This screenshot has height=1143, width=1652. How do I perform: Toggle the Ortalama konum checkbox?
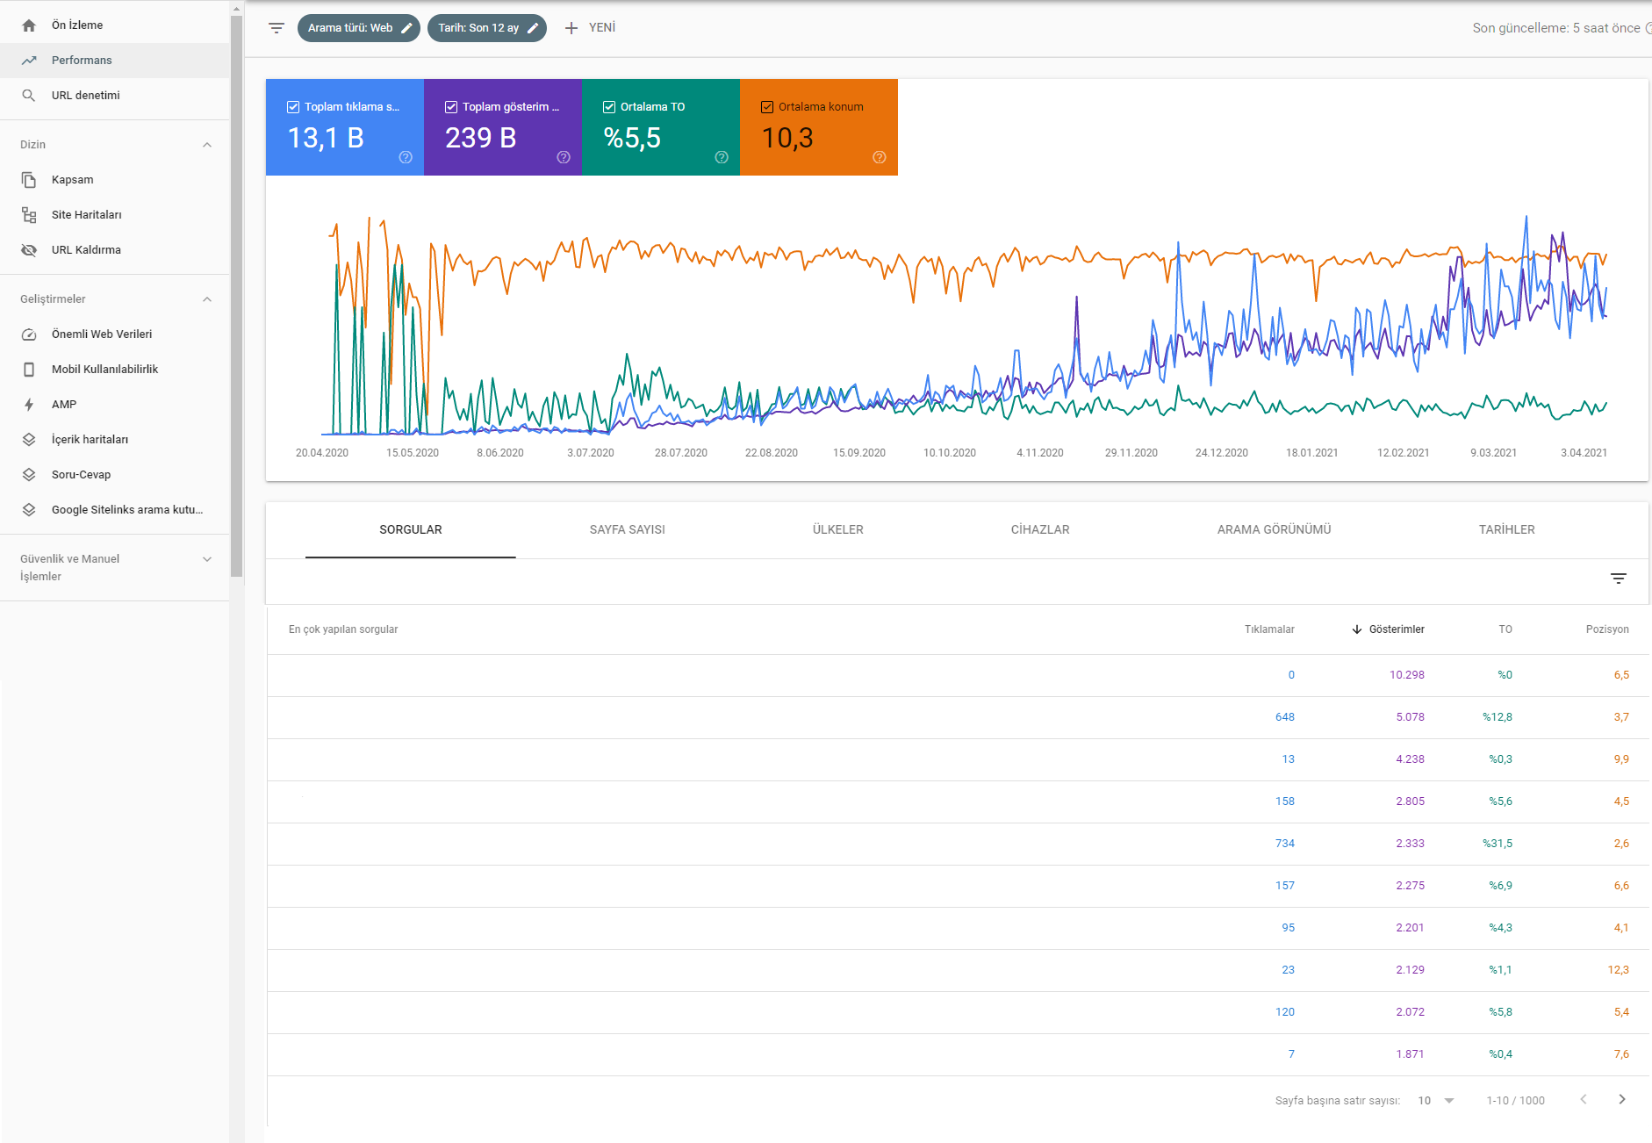767,107
